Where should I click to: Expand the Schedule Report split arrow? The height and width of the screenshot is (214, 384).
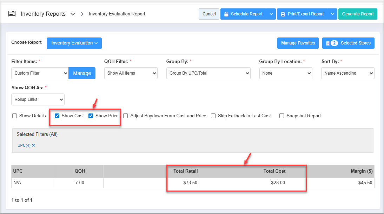click(271, 14)
